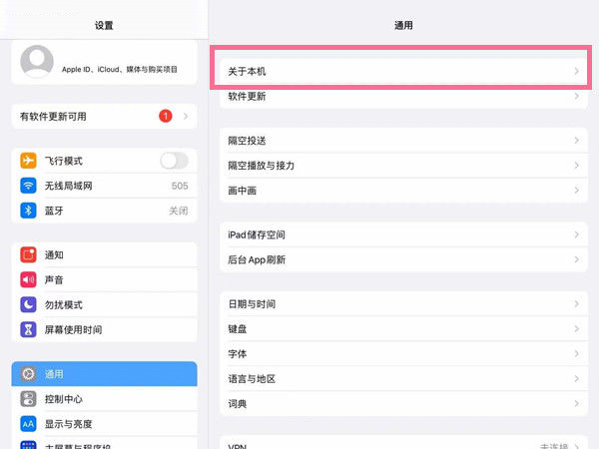
Task: Open 语言与地区 settings row
Action: [x=399, y=379]
